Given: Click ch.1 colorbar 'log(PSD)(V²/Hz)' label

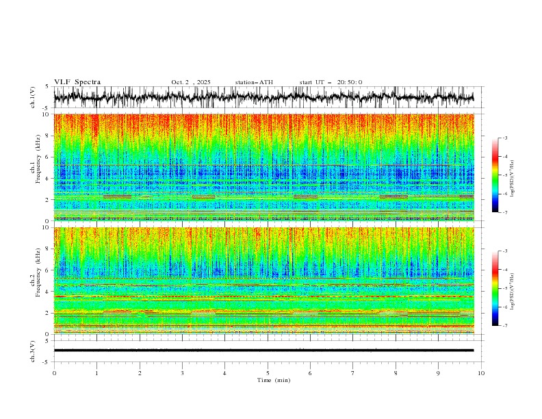Looking at the screenshot, I should [513, 179].
